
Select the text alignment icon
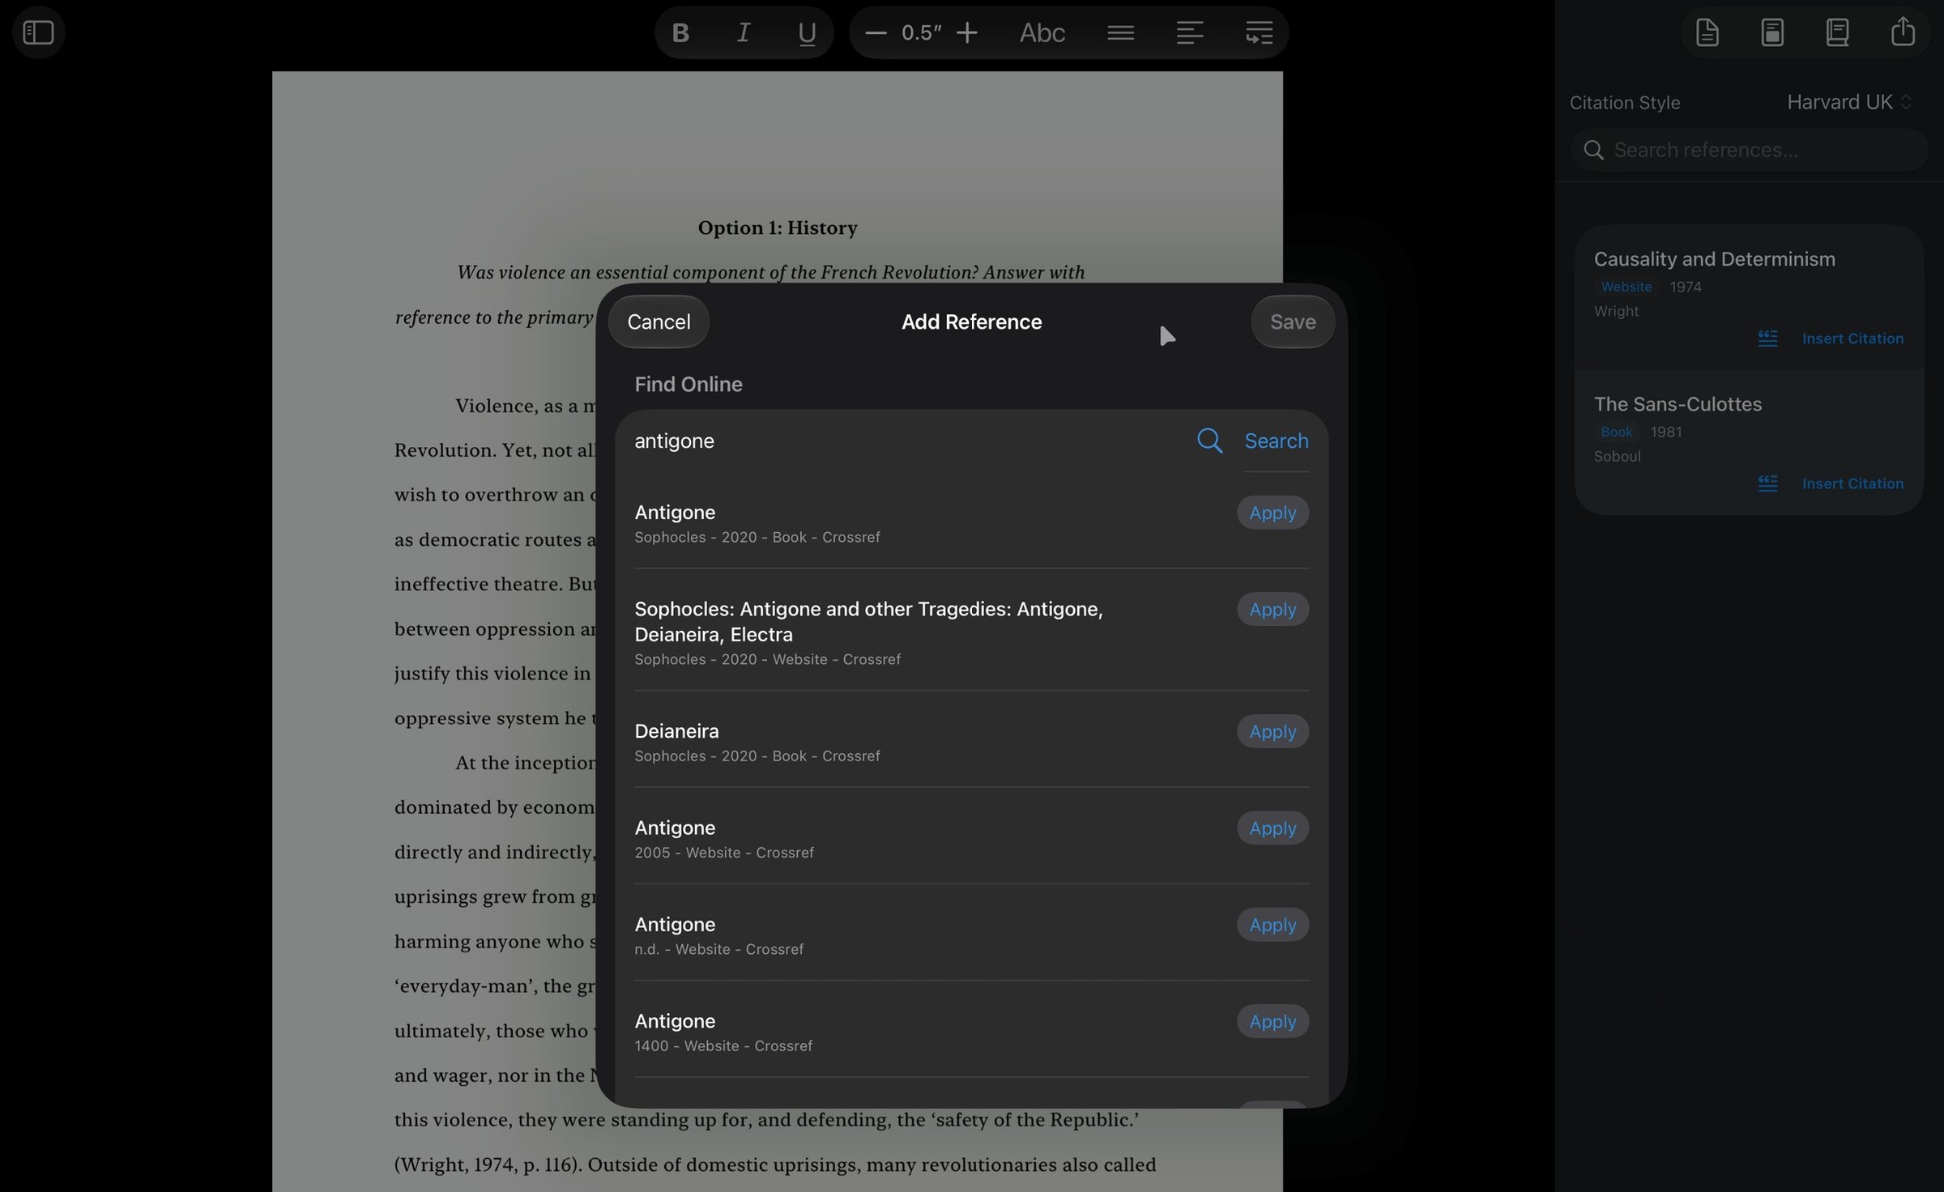(1189, 32)
